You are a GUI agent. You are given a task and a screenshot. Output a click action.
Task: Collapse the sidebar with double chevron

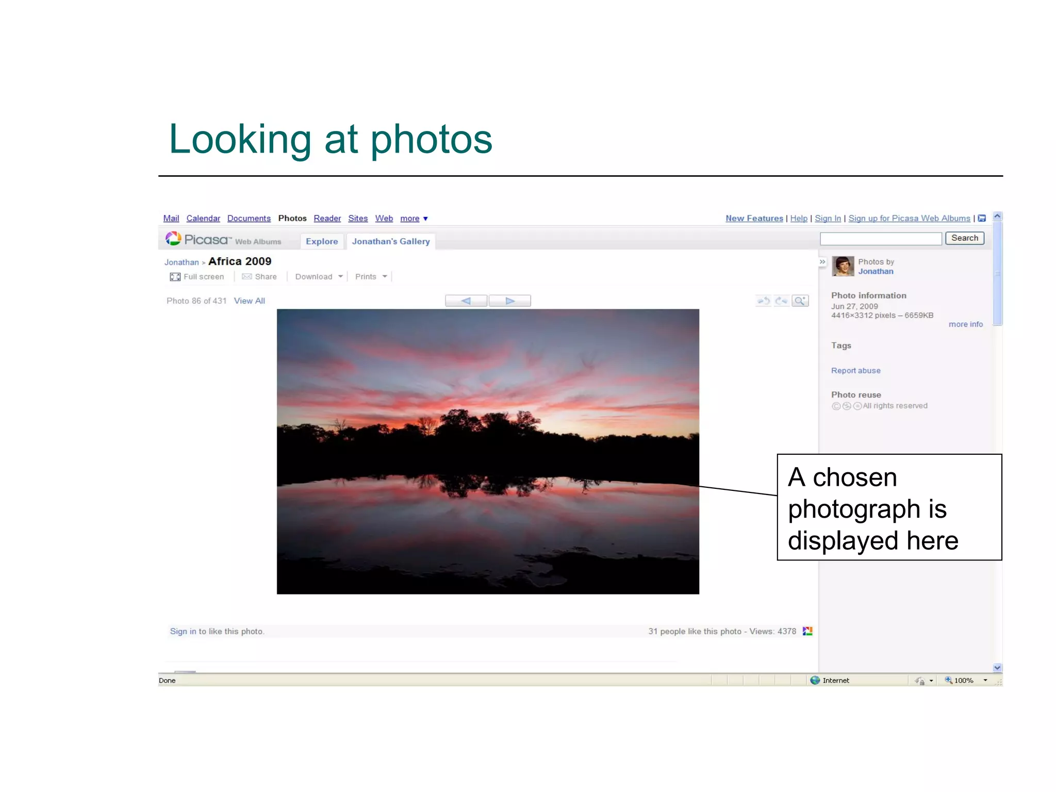click(822, 262)
